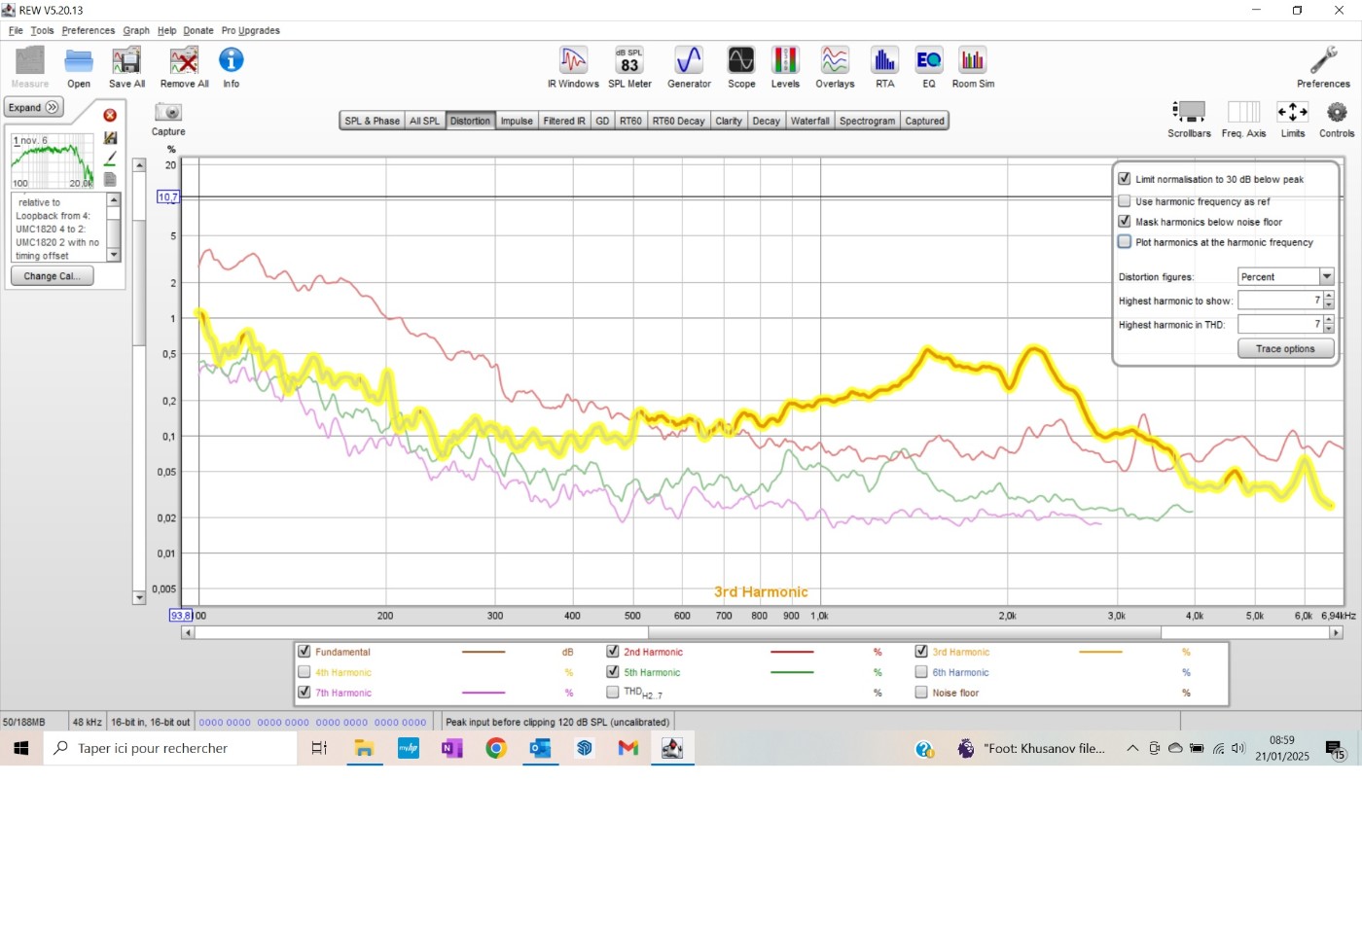Click the Change Cal... button
Screen dimensions: 1362x926
tap(52, 276)
